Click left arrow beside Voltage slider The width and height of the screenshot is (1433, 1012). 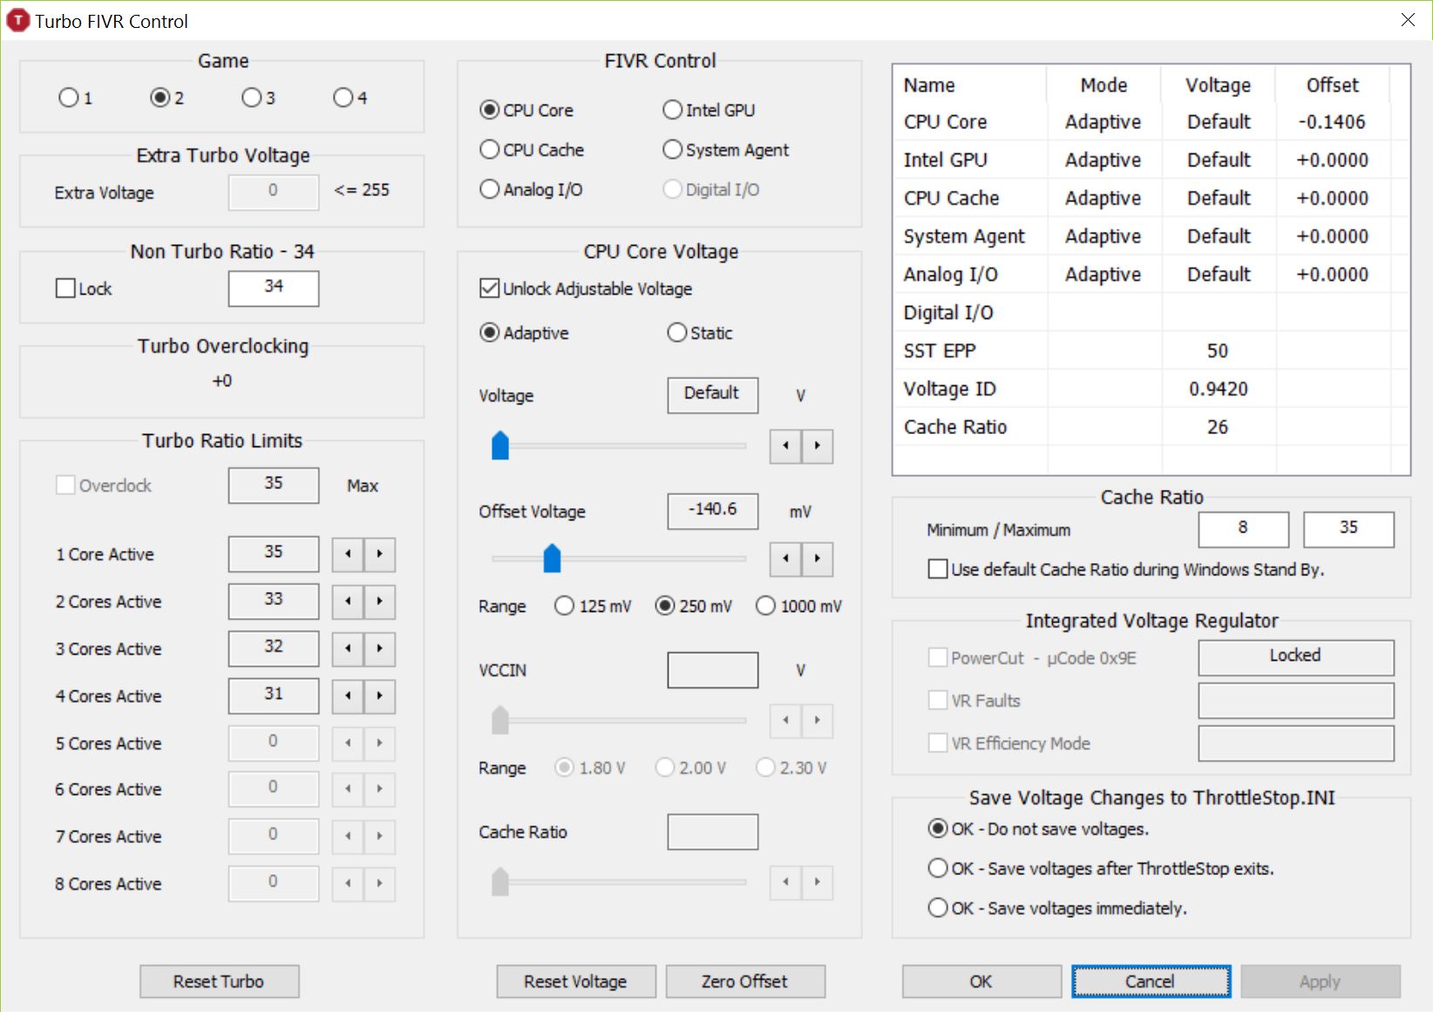click(x=785, y=446)
